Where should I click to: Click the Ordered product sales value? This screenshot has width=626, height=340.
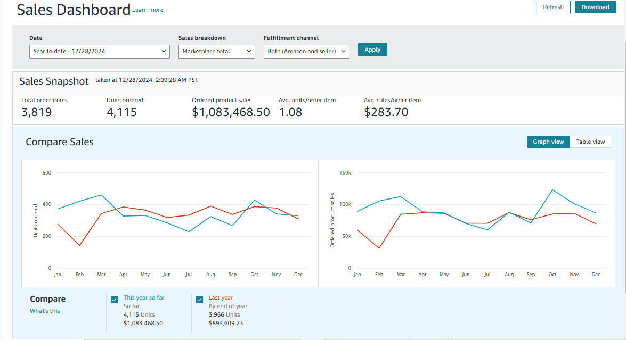(x=231, y=112)
